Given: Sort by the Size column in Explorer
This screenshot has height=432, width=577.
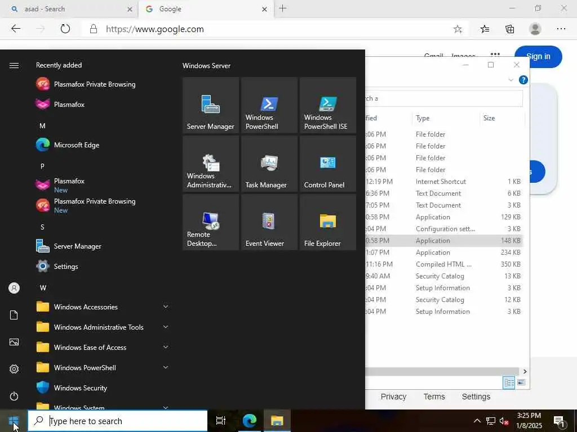Looking at the screenshot, I should [x=502, y=118].
